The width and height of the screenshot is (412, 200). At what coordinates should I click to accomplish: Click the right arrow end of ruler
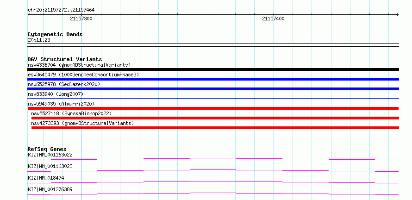click(398, 14)
